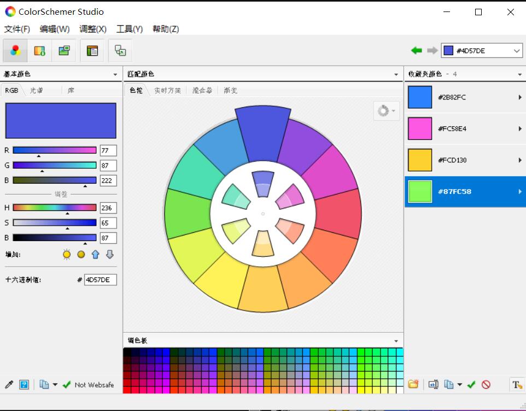Click the hexadecimal value input field
The image size is (526, 411).
[x=100, y=280]
